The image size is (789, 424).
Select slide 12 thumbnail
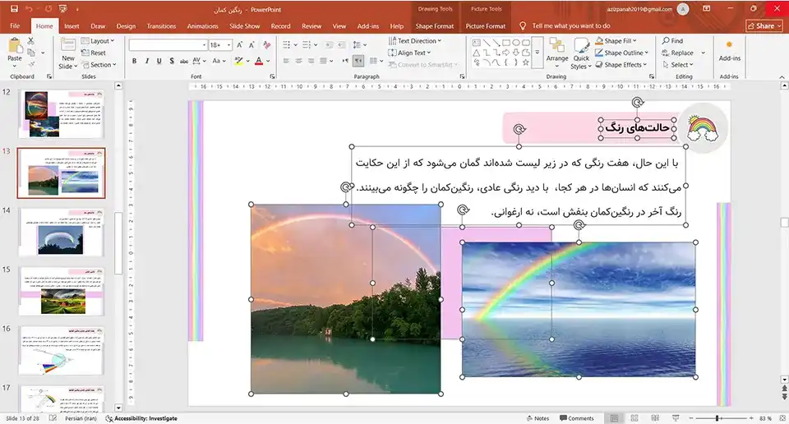click(61, 114)
